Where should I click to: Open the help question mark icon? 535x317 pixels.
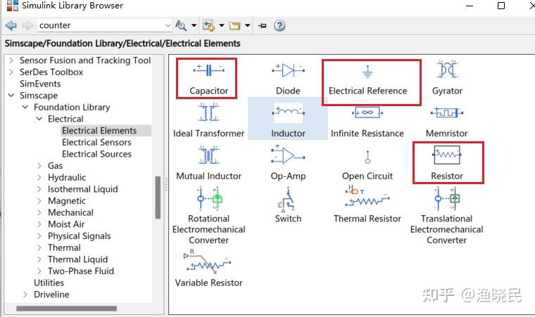(x=279, y=25)
